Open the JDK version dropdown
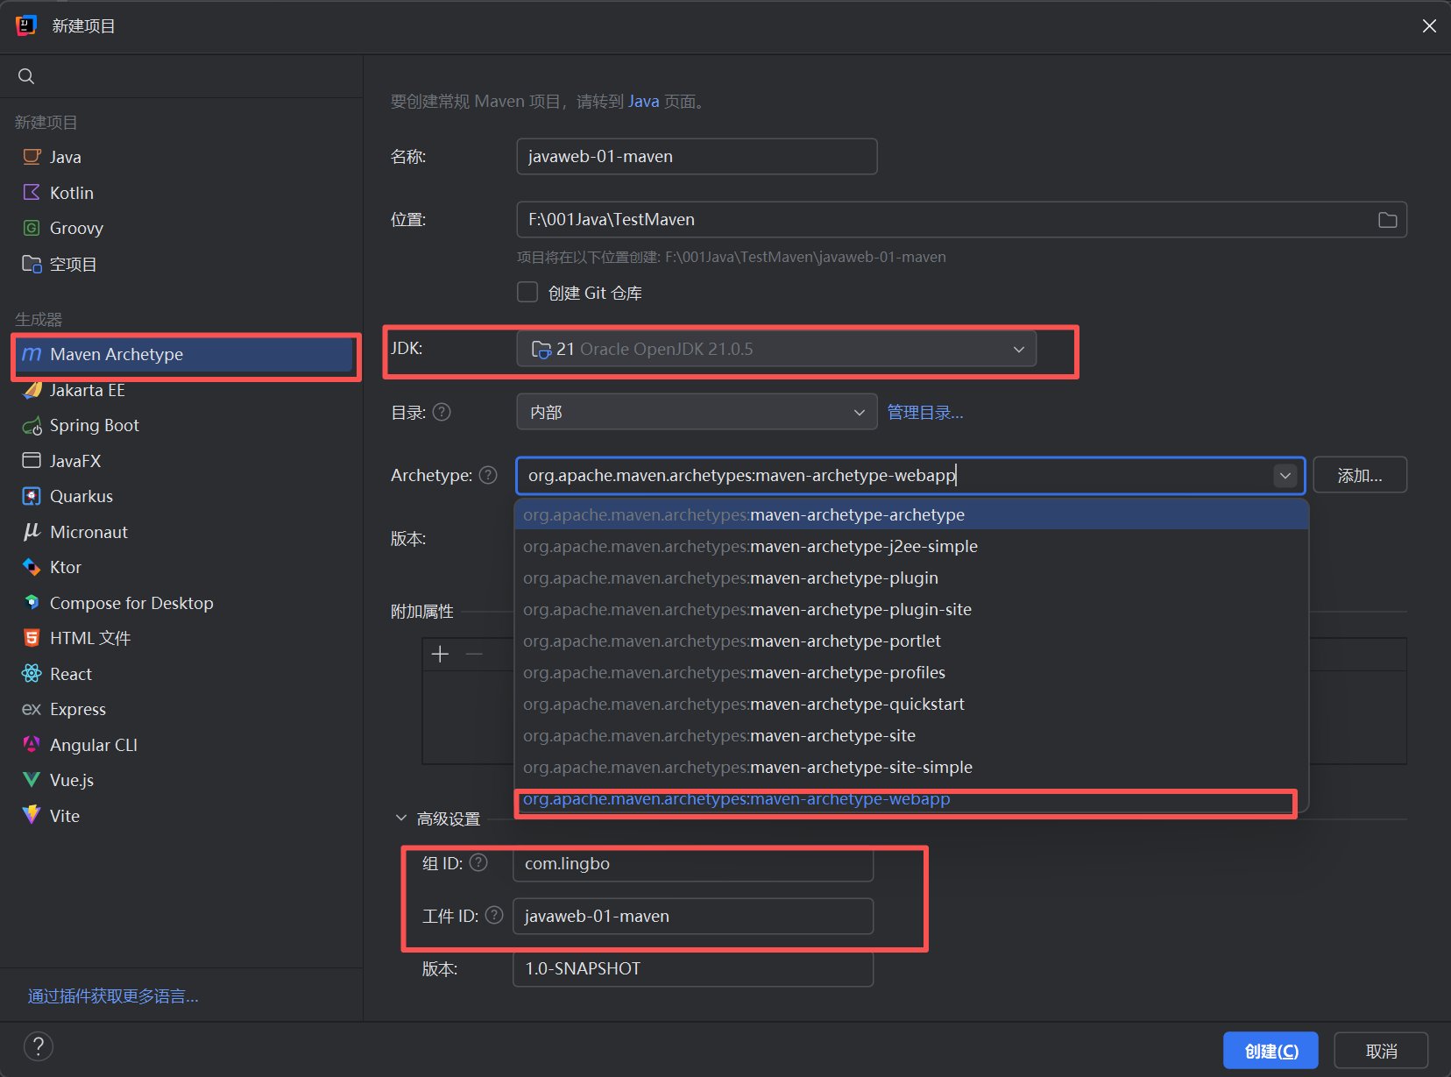 pyautogui.click(x=776, y=349)
